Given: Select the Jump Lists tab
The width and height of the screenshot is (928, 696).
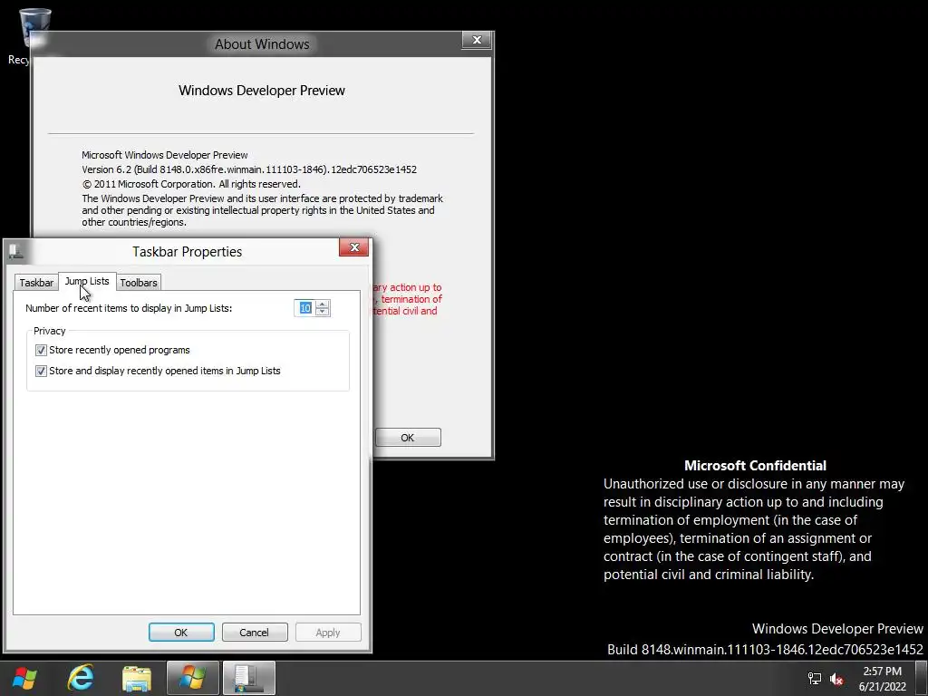Looking at the screenshot, I should [87, 281].
